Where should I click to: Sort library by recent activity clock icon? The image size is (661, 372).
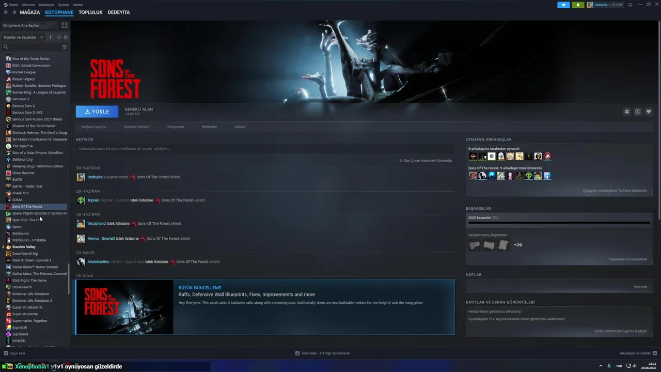coord(59,37)
